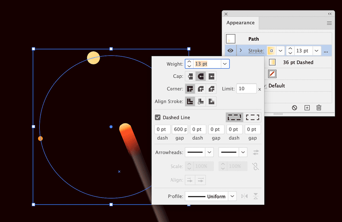Align dashes to corners and path ends
This screenshot has width=342, height=222.
tap(252, 117)
